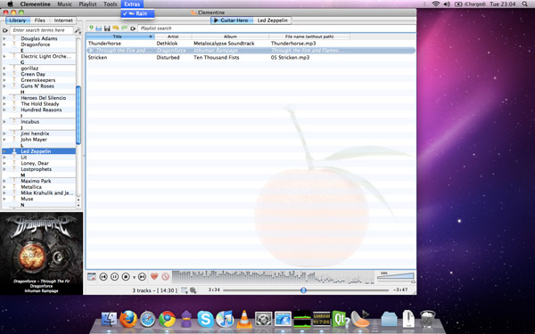Open the Clementine application menu
This screenshot has height=334, width=535.
pos(35,4)
